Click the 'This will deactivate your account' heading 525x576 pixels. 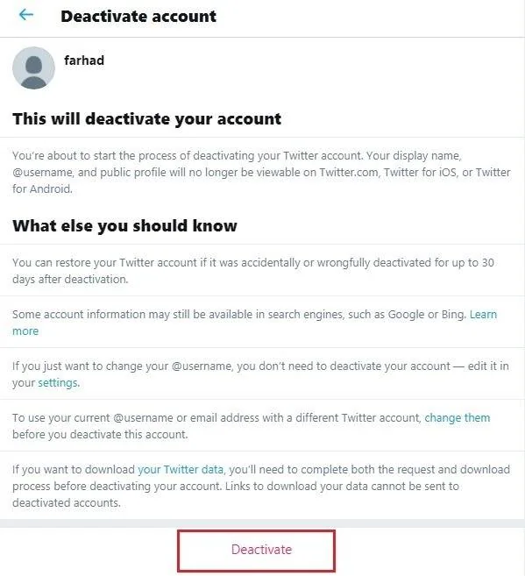tap(147, 119)
